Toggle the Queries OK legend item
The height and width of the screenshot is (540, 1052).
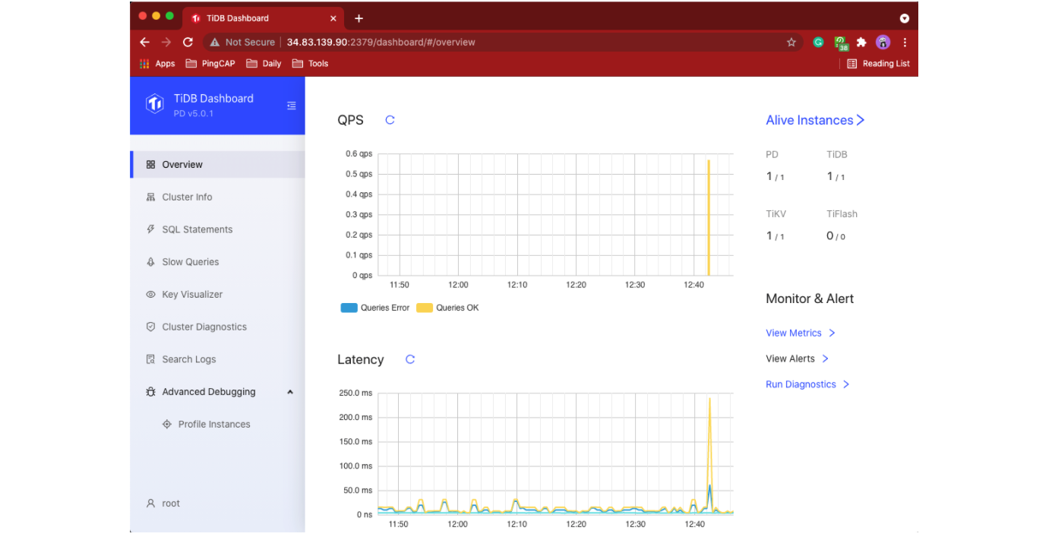pyautogui.click(x=447, y=308)
